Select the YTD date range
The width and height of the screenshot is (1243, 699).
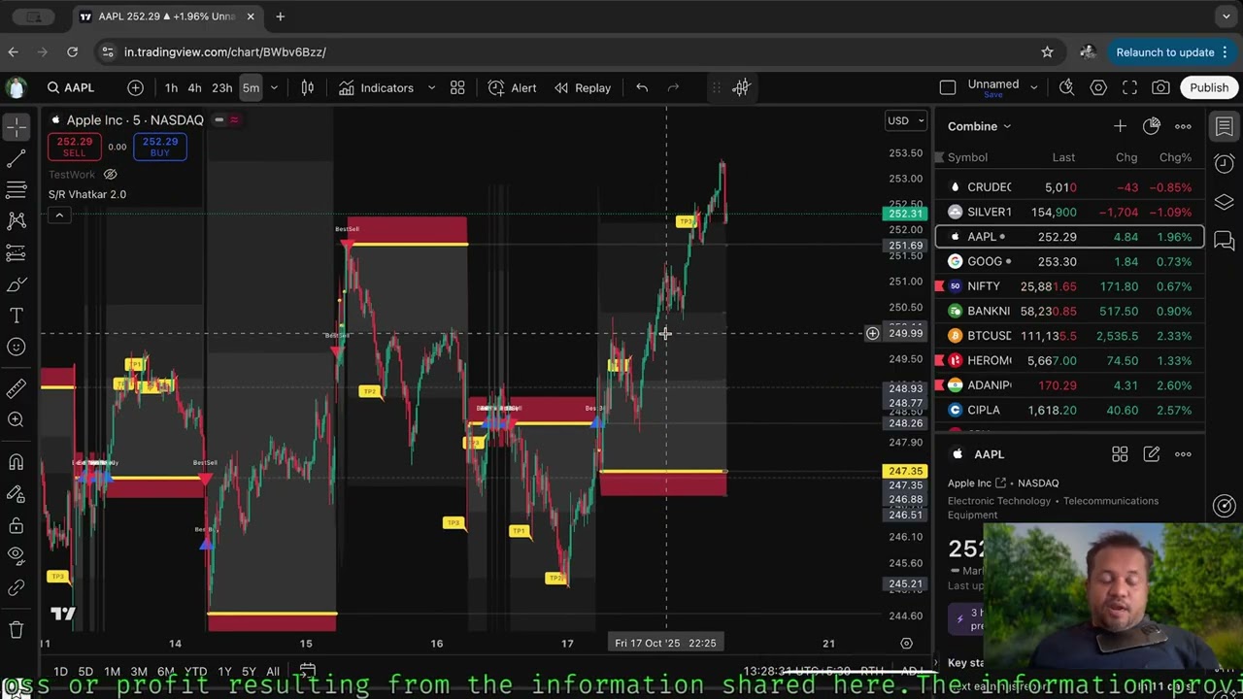pyautogui.click(x=195, y=672)
